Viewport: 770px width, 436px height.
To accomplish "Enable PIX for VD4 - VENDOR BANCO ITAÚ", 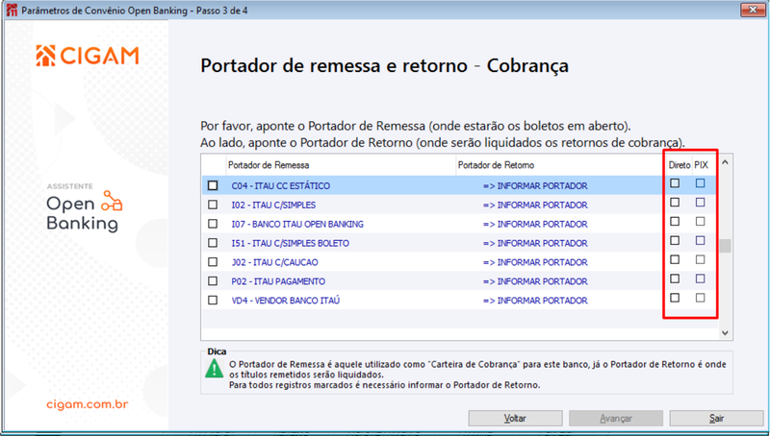I will [701, 298].
